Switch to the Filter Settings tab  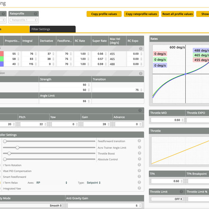click(53, 29)
